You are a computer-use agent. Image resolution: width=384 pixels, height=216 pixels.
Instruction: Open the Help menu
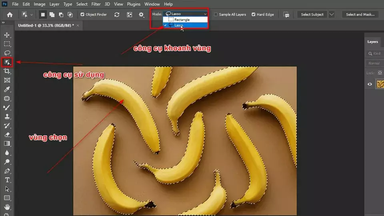pyautogui.click(x=168, y=4)
